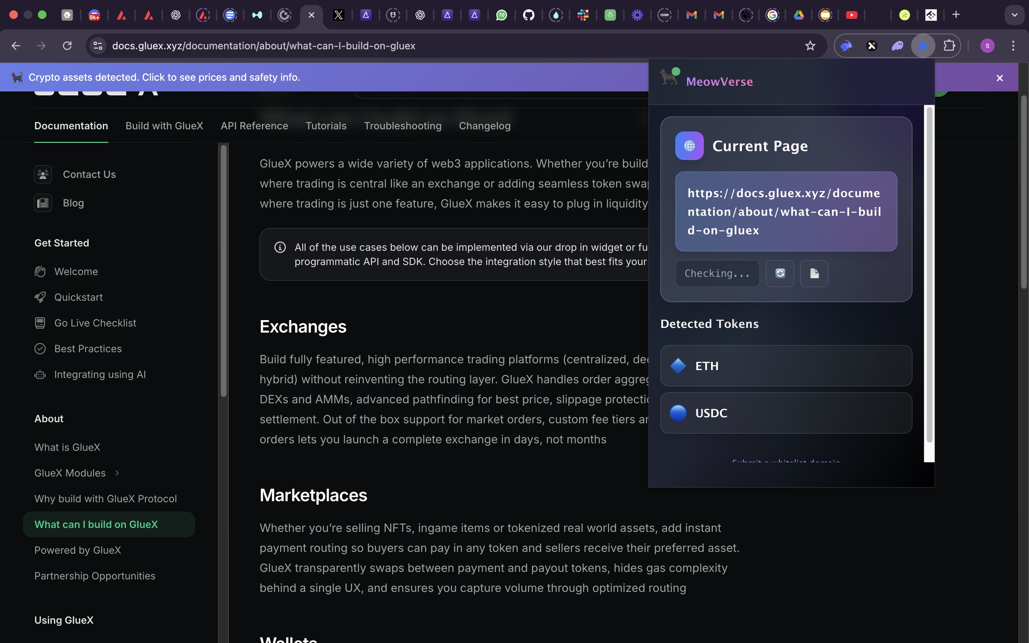This screenshot has width=1029, height=643.
Task: Open the GitHub tab in tab strip
Action: coord(528,15)
